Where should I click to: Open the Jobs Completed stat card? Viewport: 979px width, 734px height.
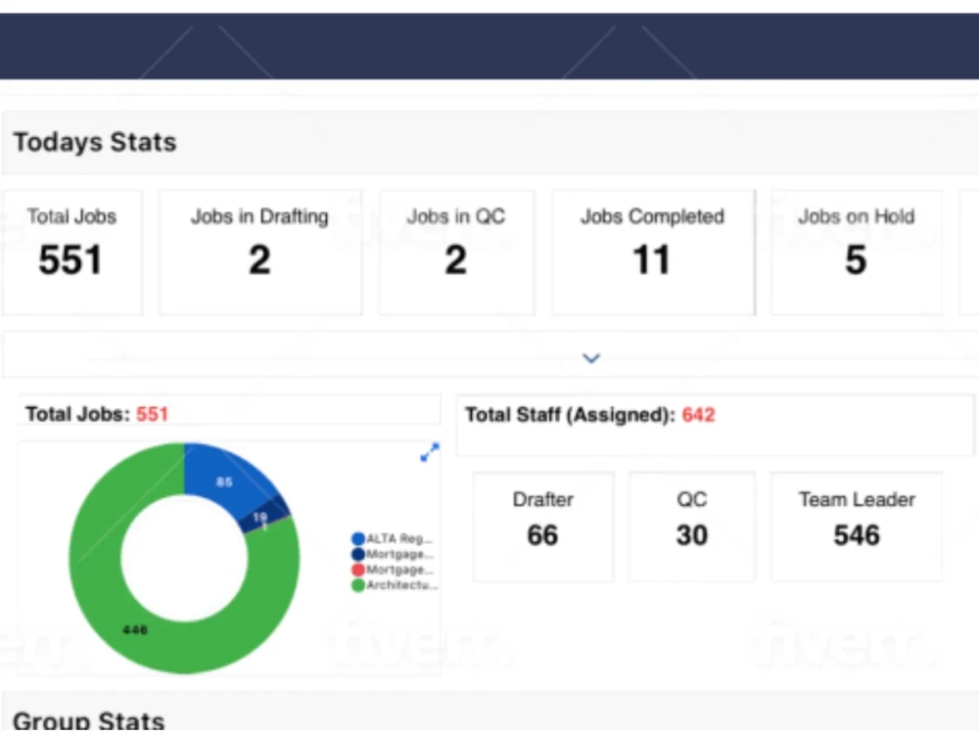click(652, 250)
